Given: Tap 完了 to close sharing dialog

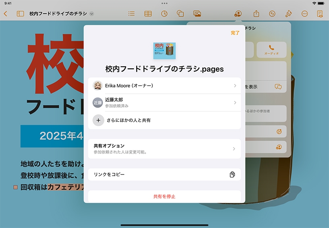Looking at the screenshot, I should (235, 33).
